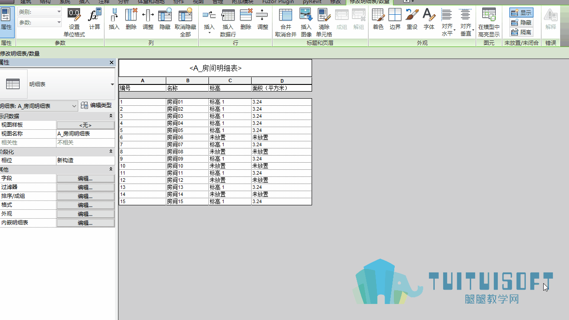Adjust column width with 调整 in 列 panel
This screenshot has width=569, height=320.
[x=148, y=19]
